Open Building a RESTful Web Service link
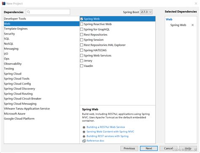200x153 pixels. pos(106,127)
